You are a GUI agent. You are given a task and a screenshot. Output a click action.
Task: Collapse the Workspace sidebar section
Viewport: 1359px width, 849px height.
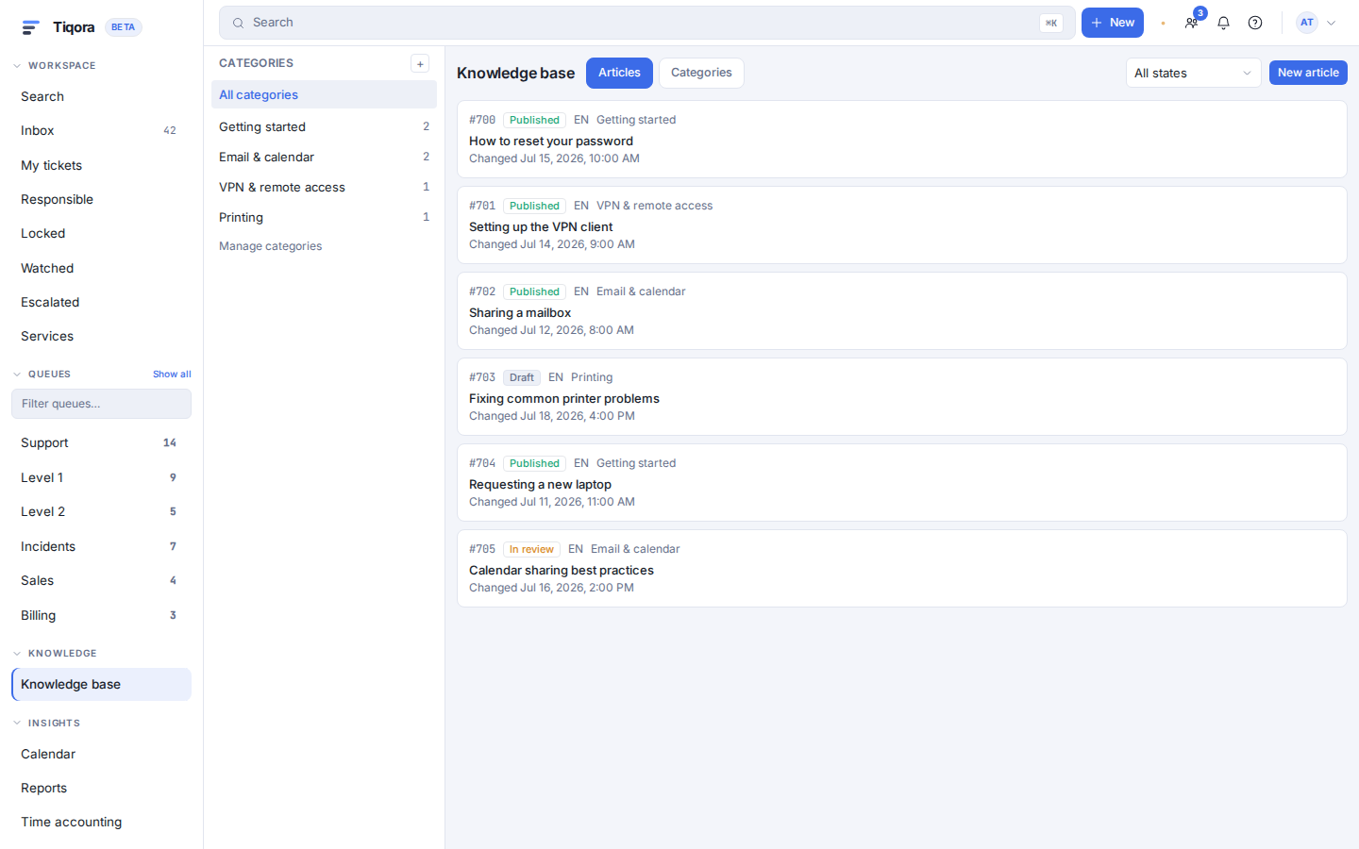coord(17,66)
